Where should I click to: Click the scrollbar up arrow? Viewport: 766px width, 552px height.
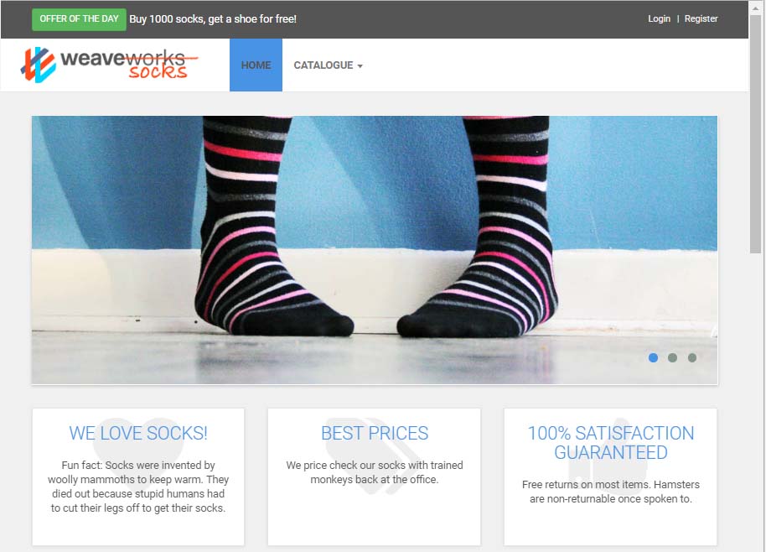(x=756, y=8)
